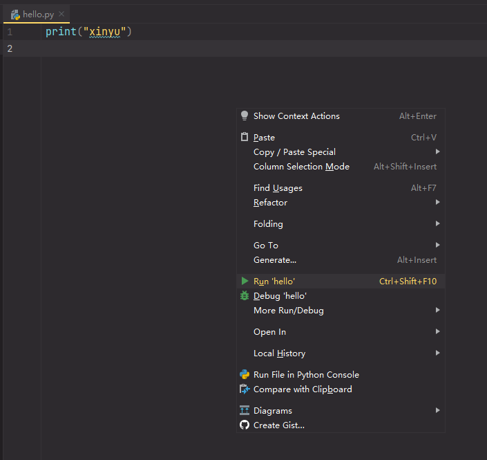The height and width of the screenshot is (460, 487).
Task: Click the green Run triangle icon
Action: [245, 281]
